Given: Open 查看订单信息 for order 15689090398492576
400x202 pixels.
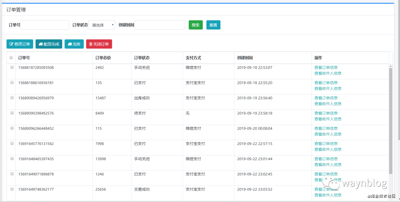Looking at the screenshot, I should click(326, 113).
